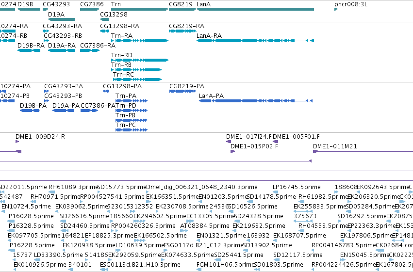
Task: Click the CG13298 gene label
Action: pyautogui.click(x=114, y=14)
